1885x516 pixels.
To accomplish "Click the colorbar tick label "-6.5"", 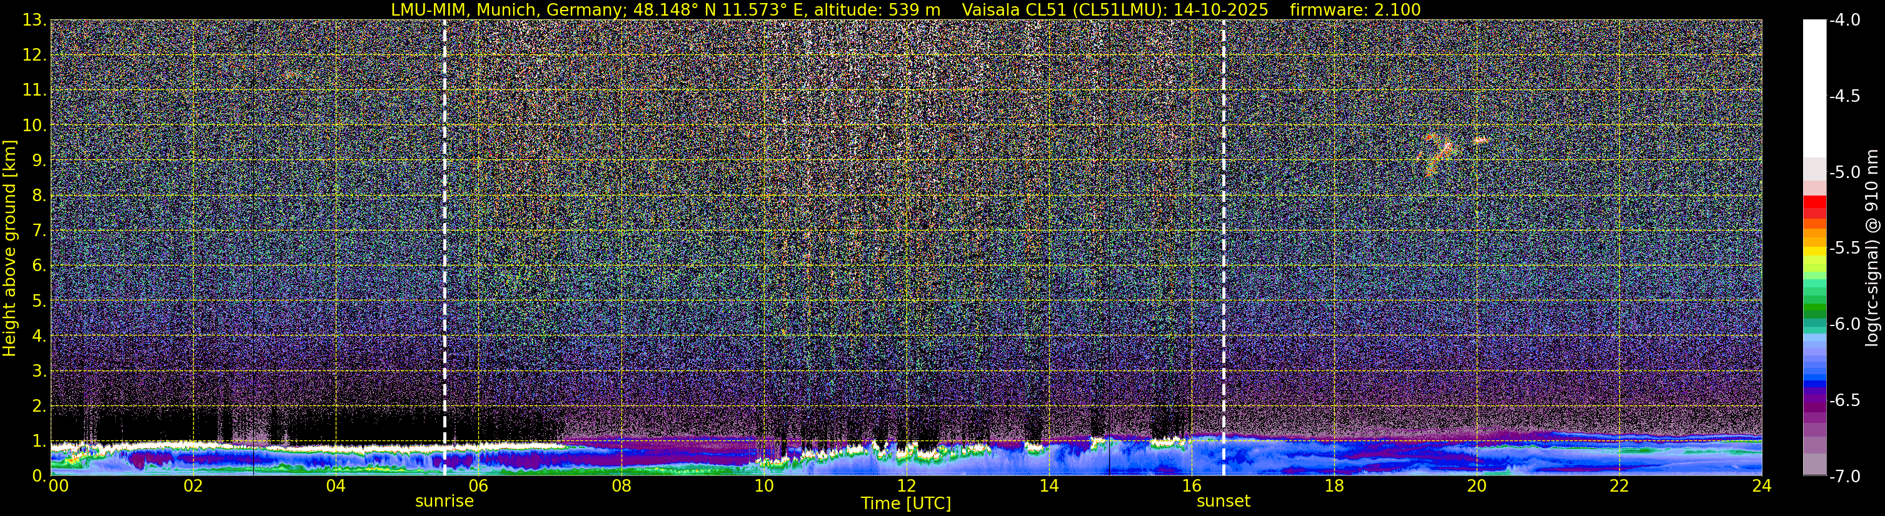I will (1844, 400).
